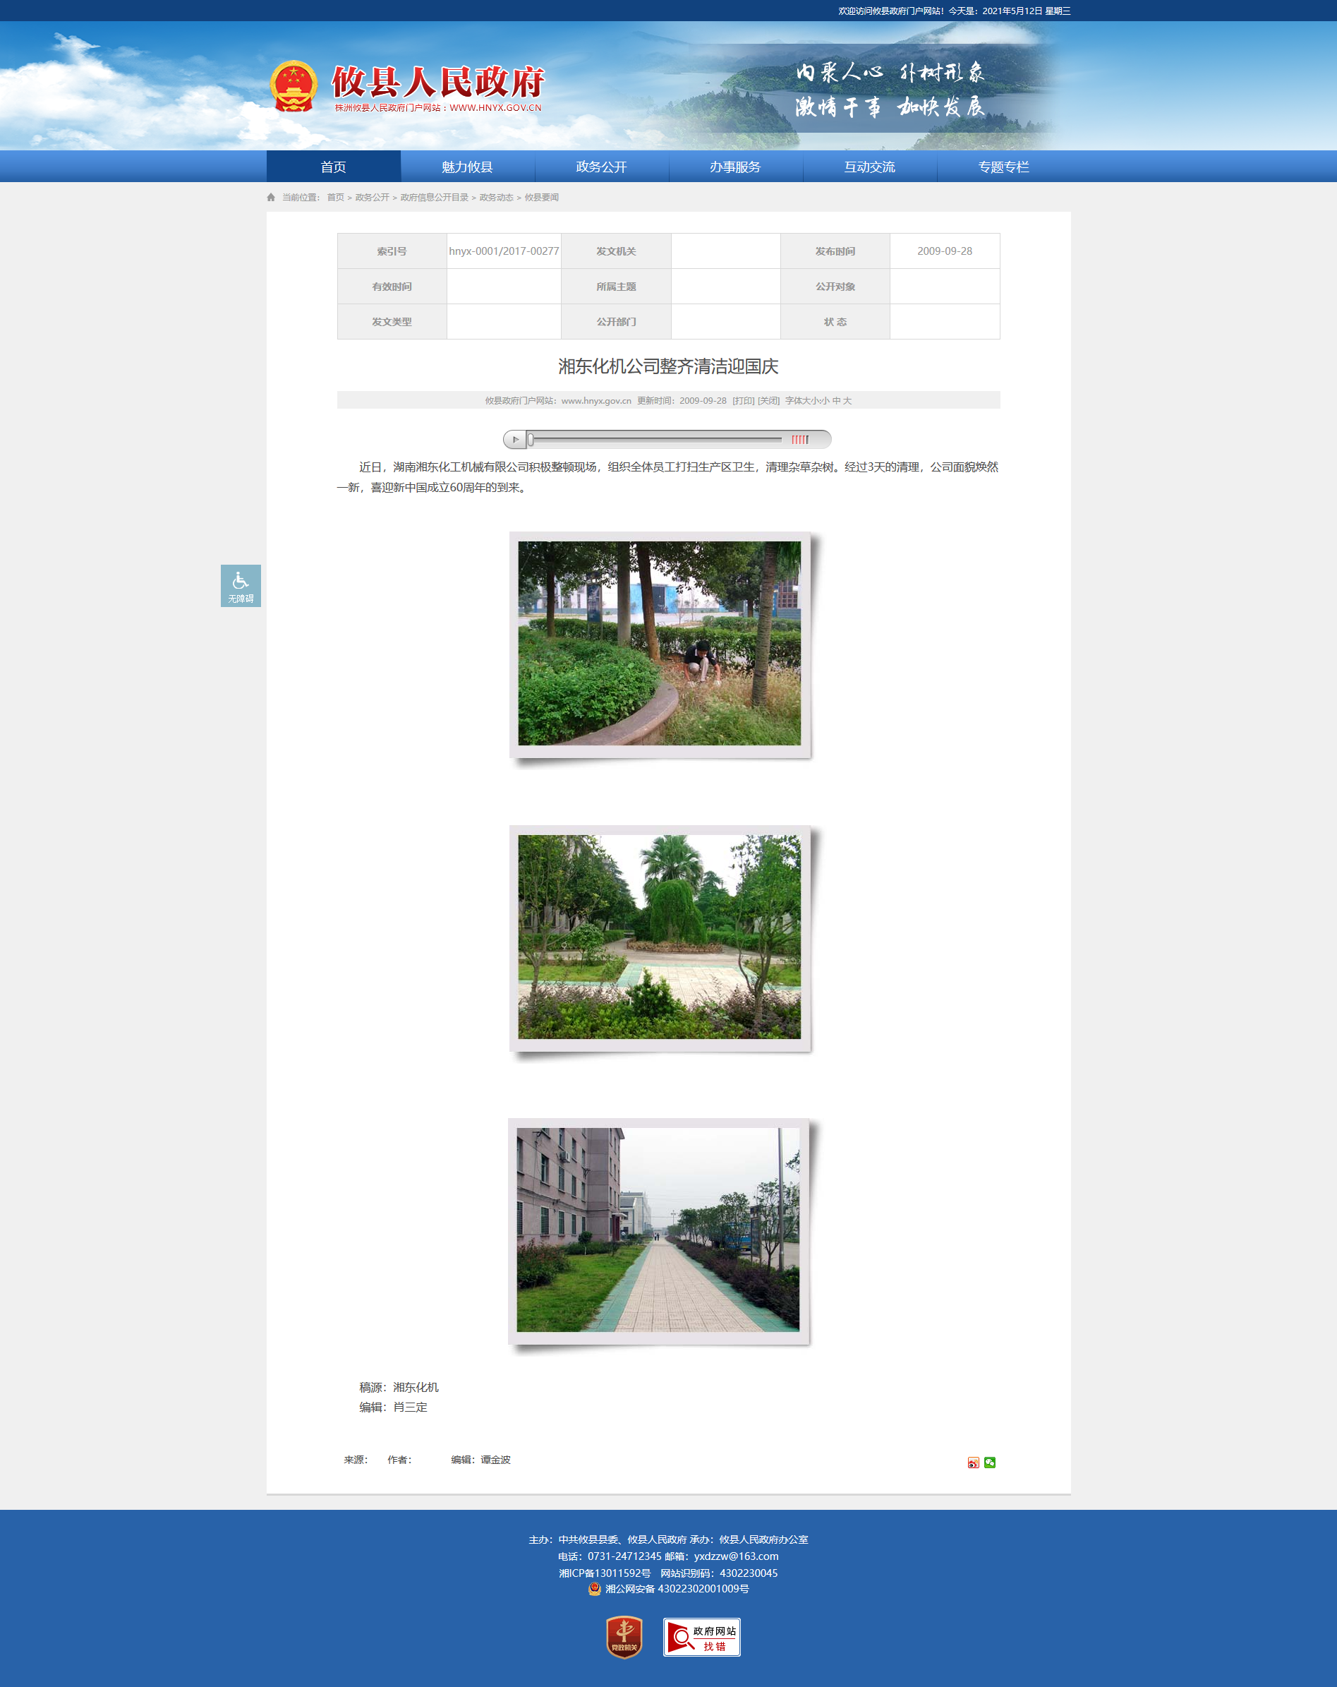Open the first photo of worker weeding

[659, 643]
